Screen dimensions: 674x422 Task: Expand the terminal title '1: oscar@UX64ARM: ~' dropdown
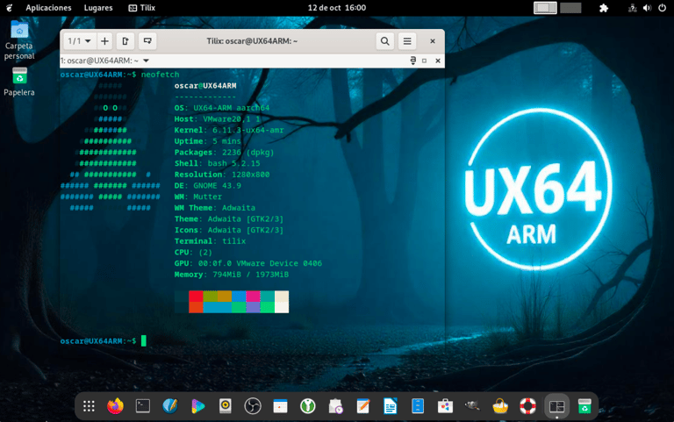pos(147,61)
